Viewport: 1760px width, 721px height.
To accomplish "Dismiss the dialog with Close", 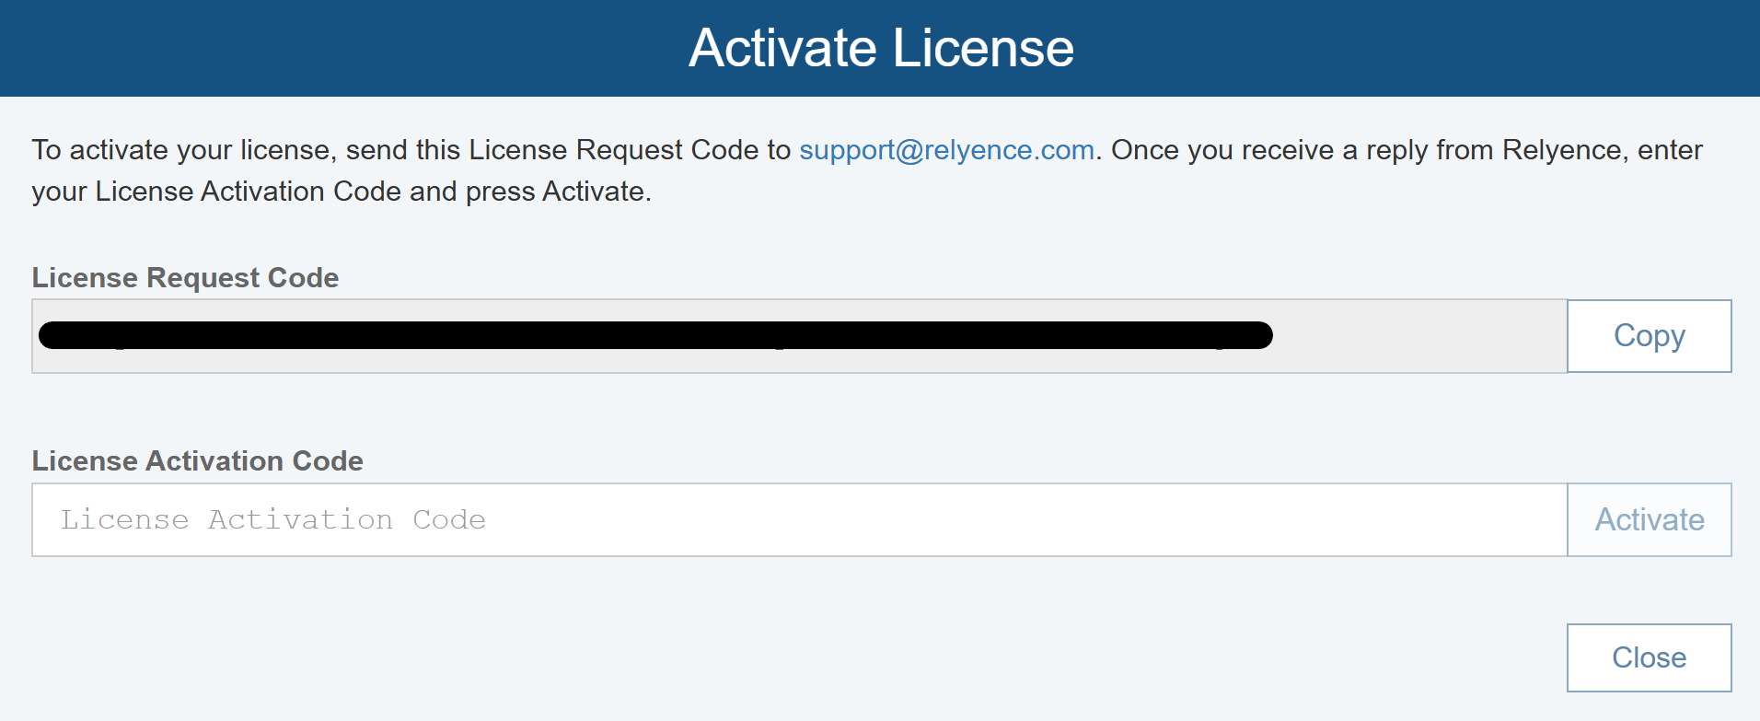I will [1649, 657].
